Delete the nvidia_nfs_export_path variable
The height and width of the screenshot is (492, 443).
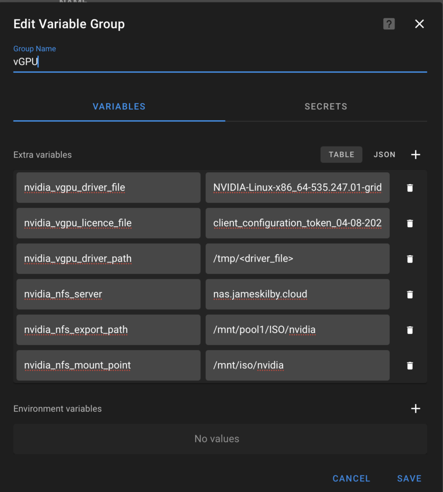[409, 330]
